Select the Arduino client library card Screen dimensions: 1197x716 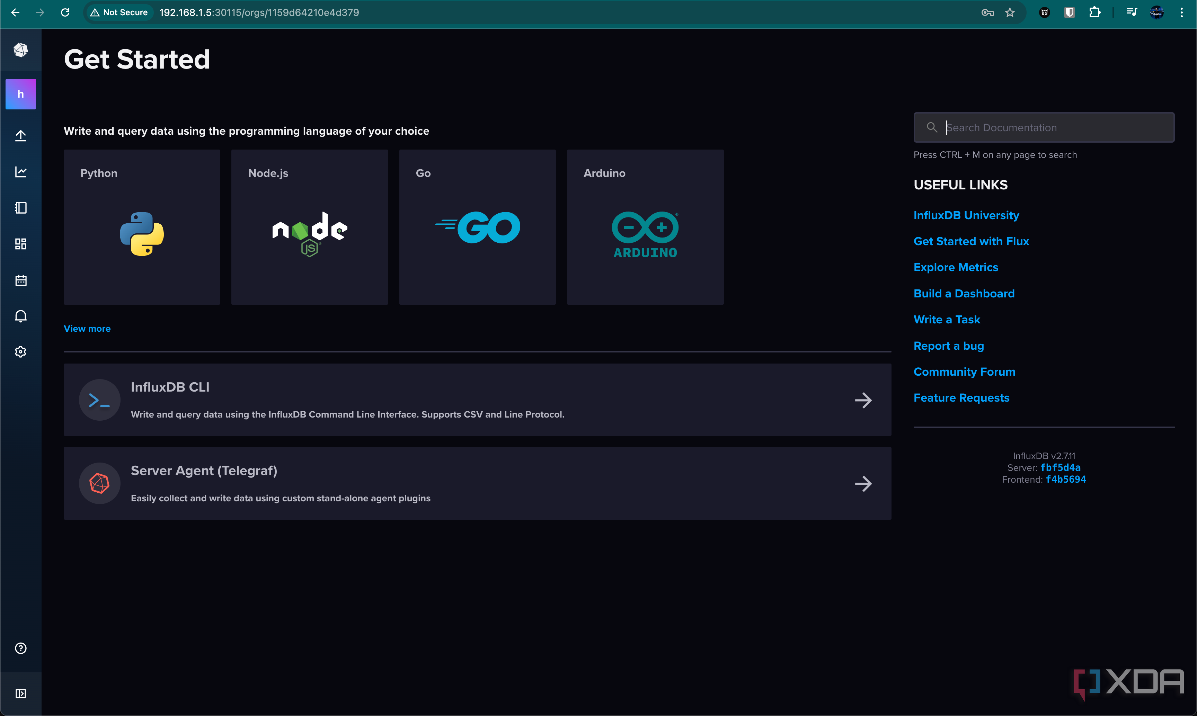coord(645,227)
